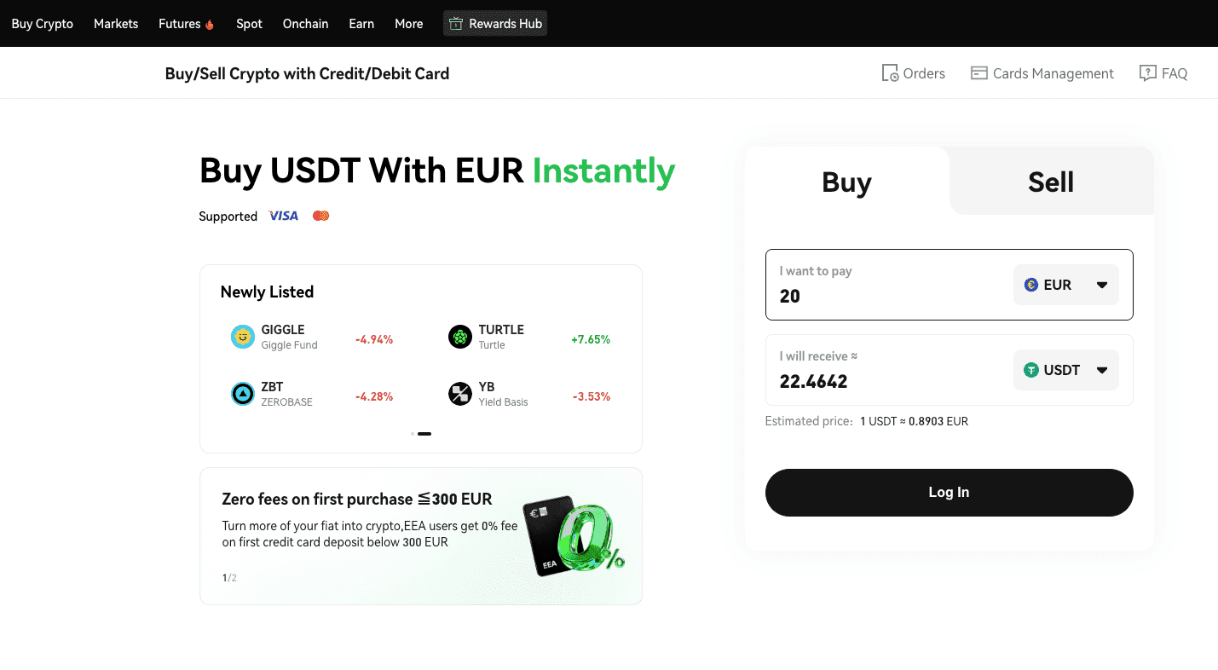1218x670 pixels.
Task: Open the Markets menu item
Action: click(115, 23)
